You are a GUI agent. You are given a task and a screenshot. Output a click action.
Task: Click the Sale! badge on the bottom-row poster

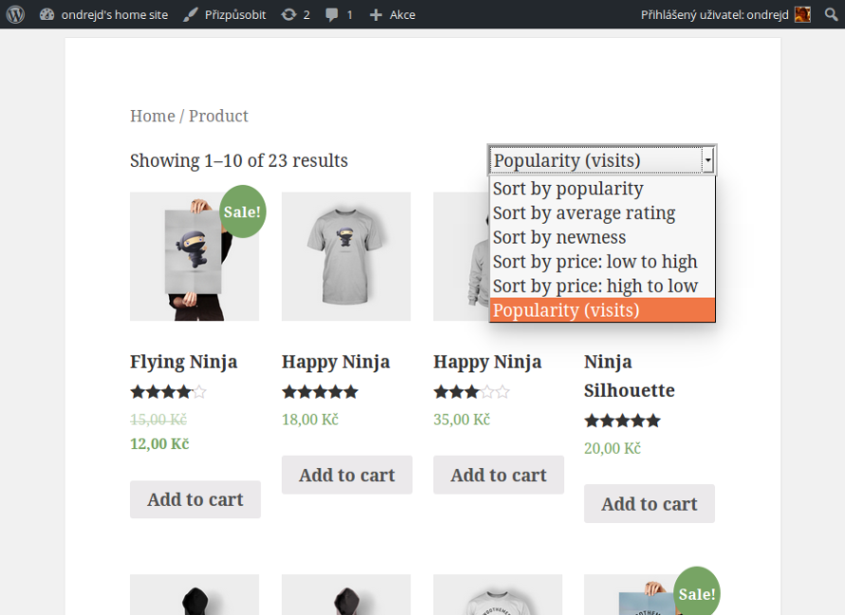(x=697, y=591)
